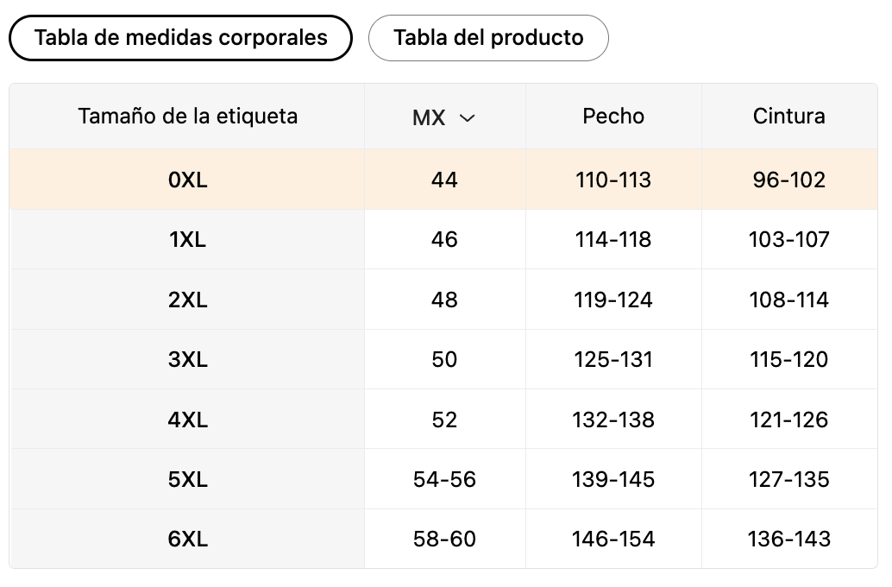Click the 96-102 waist measurement cell
Viewport: 892px width, 587px height.
coord(788,180)
